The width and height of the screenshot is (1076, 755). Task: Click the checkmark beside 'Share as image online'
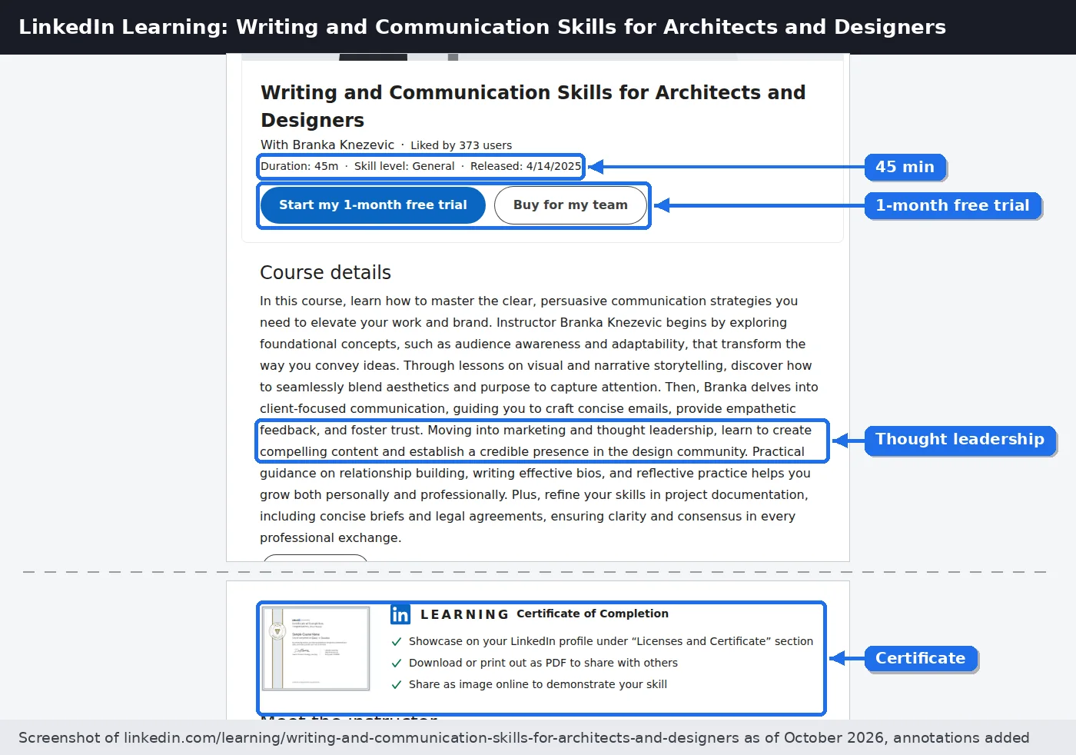coord(397,684)
